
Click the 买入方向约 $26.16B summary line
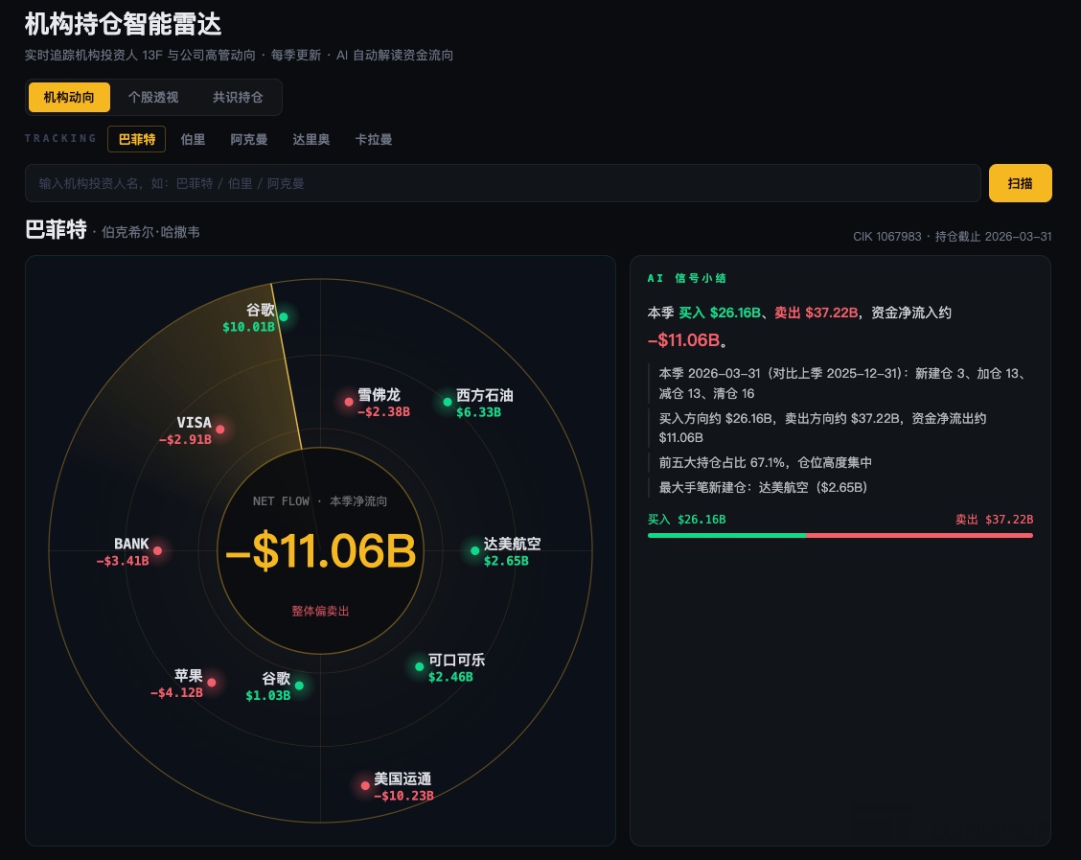pos(822,428)
